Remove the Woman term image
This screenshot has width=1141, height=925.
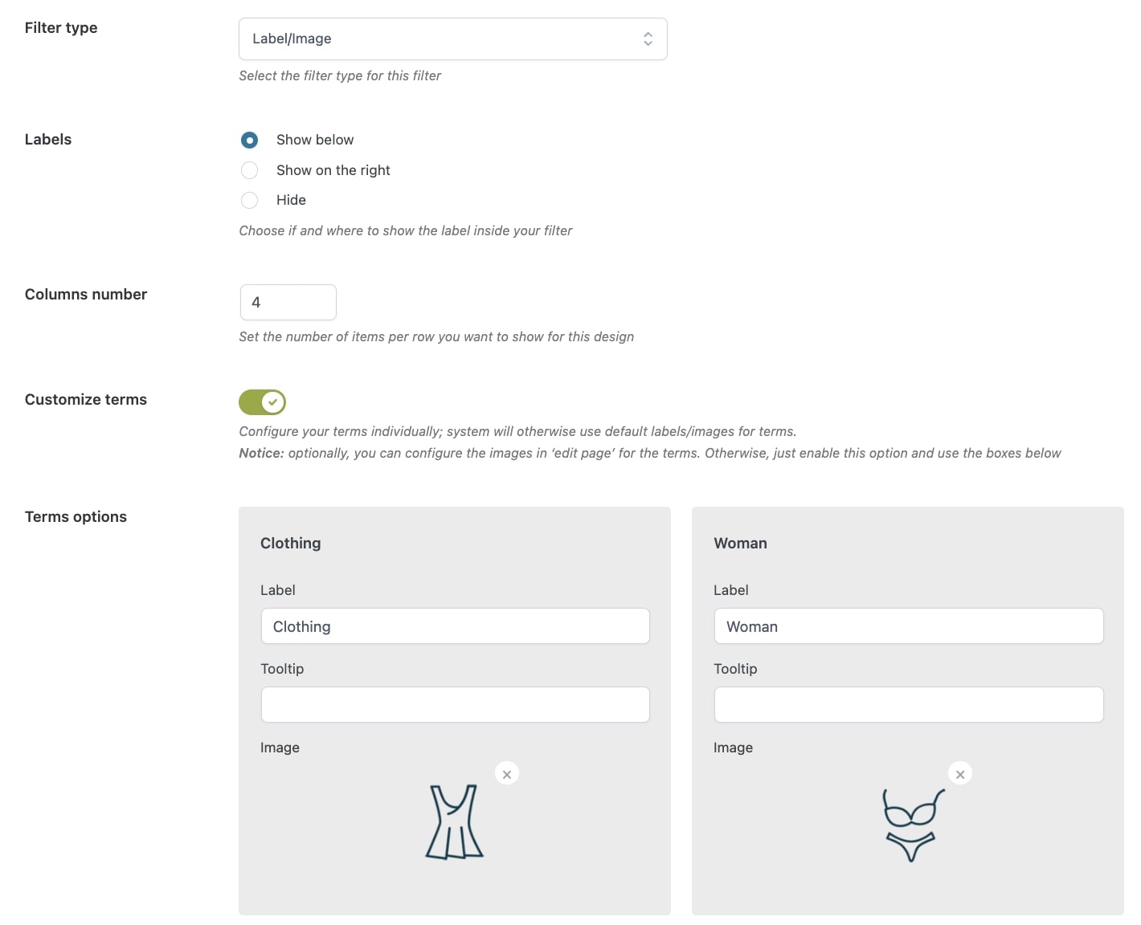(x=960, y=774)
